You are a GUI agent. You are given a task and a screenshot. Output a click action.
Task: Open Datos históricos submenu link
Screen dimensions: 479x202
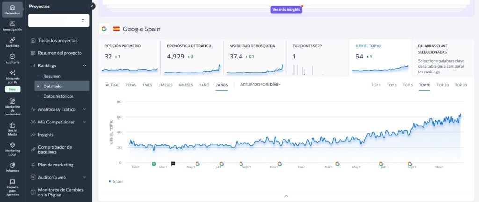click(58, 96)
